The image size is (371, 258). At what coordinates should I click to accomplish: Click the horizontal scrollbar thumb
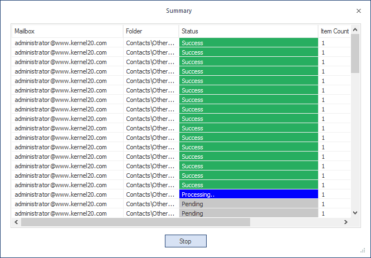point(135,222)
